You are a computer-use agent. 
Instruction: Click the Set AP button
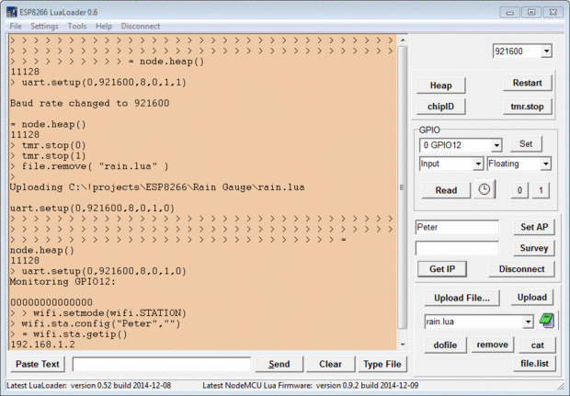(534, 227)
